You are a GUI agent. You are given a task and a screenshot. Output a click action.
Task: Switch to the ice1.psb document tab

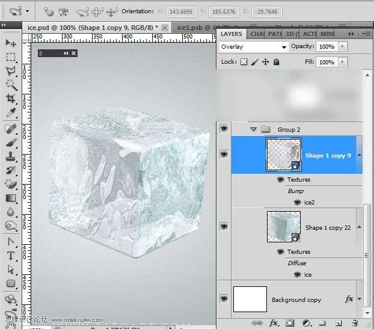194,28
